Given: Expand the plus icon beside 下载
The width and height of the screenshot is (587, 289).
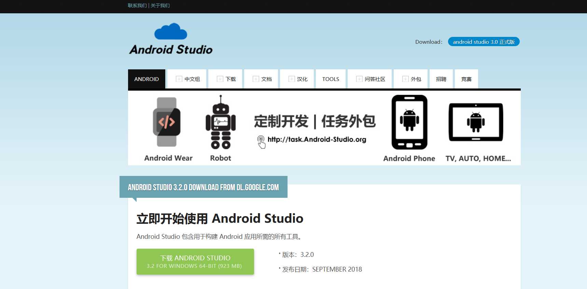Looking at the screenshot, I should (220, 79).
